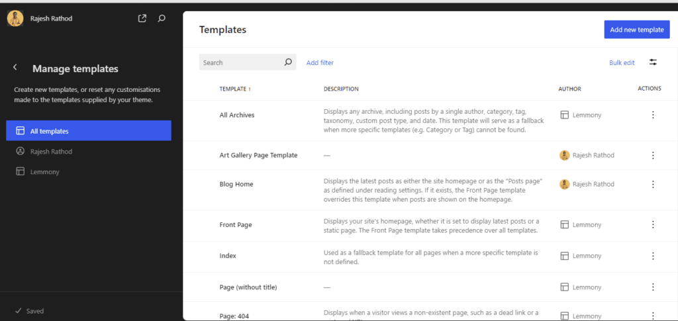The height and width of the screenshot is (321, 678).
Task: Click the magnifier icon in the search box
Action: (x=288, y=62)
